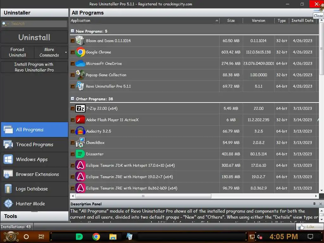324x243 pixels.
Task: Activate Hunter Mode
Action: click(x=34, y=203)
